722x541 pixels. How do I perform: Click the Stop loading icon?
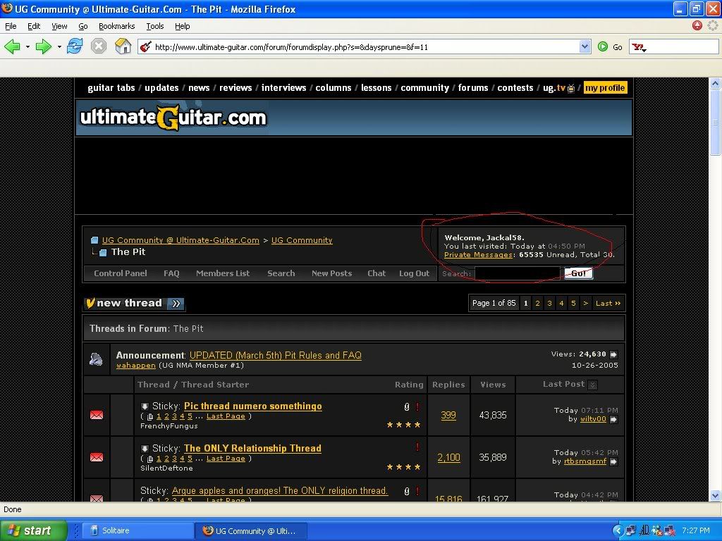pyautogui.click(x=99, y=46)
